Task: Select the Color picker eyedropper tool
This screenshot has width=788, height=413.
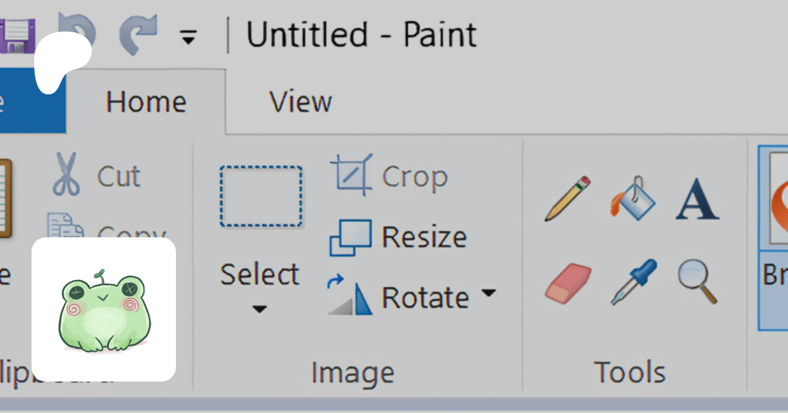Action: click(x=633, y=282)
